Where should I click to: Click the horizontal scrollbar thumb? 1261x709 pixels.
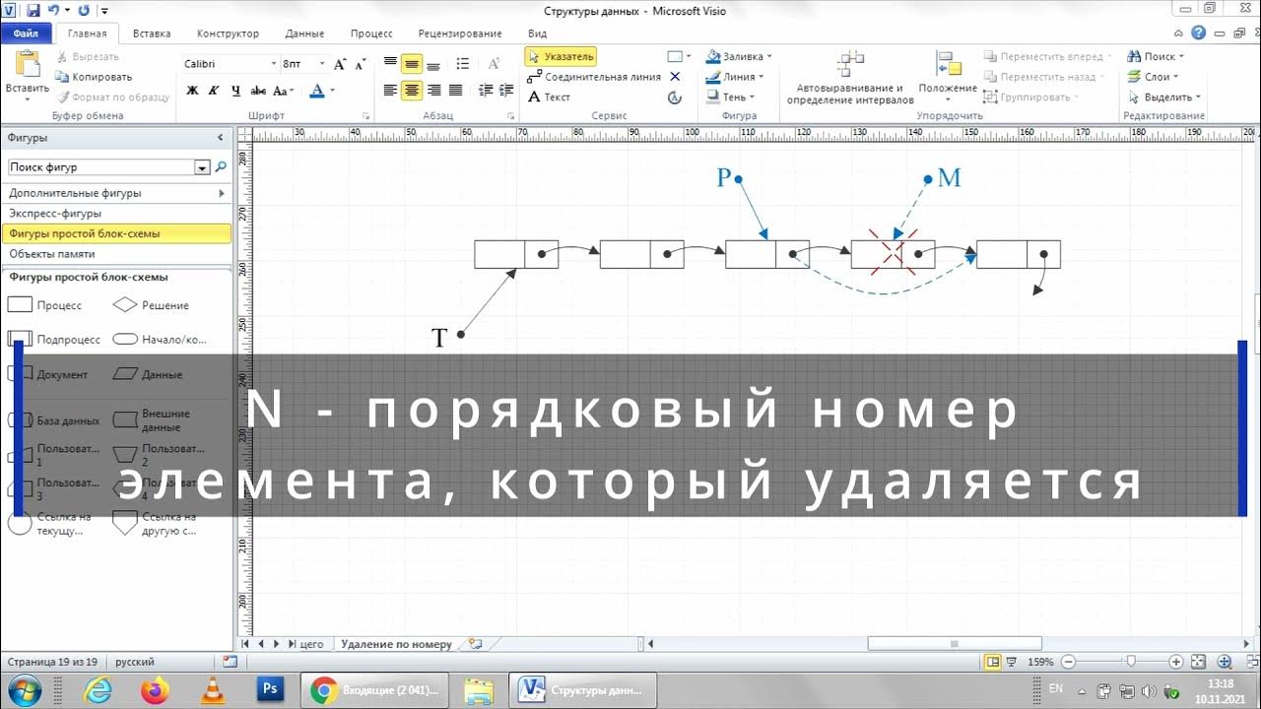[954, 644]
